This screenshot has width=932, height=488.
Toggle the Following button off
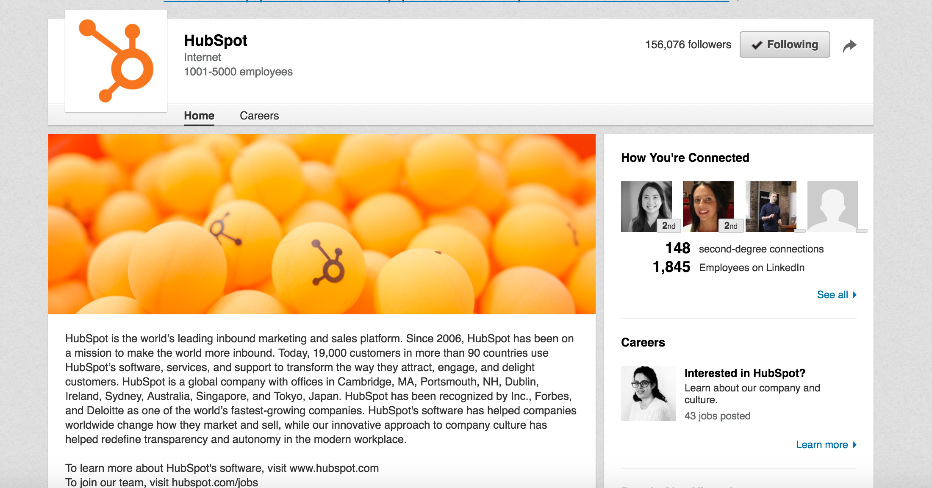pos(785,44)
